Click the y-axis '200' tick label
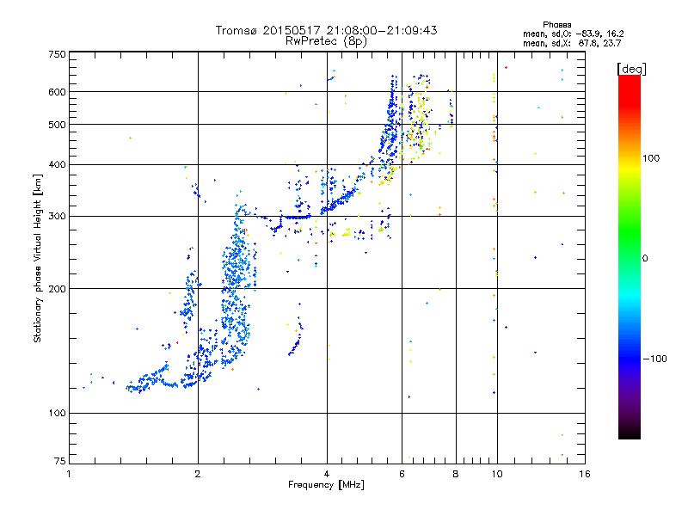 click(x=57, y=289)
